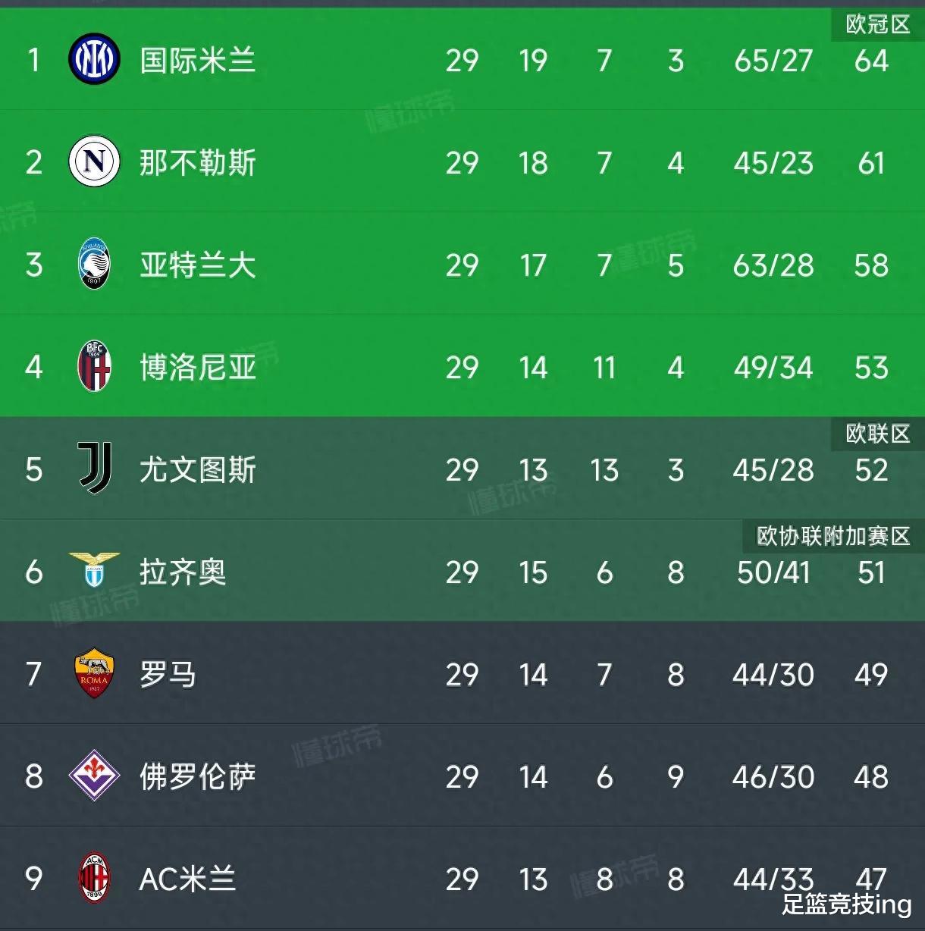
Task: Open team name 国际米兰
Action: [198, 60]
